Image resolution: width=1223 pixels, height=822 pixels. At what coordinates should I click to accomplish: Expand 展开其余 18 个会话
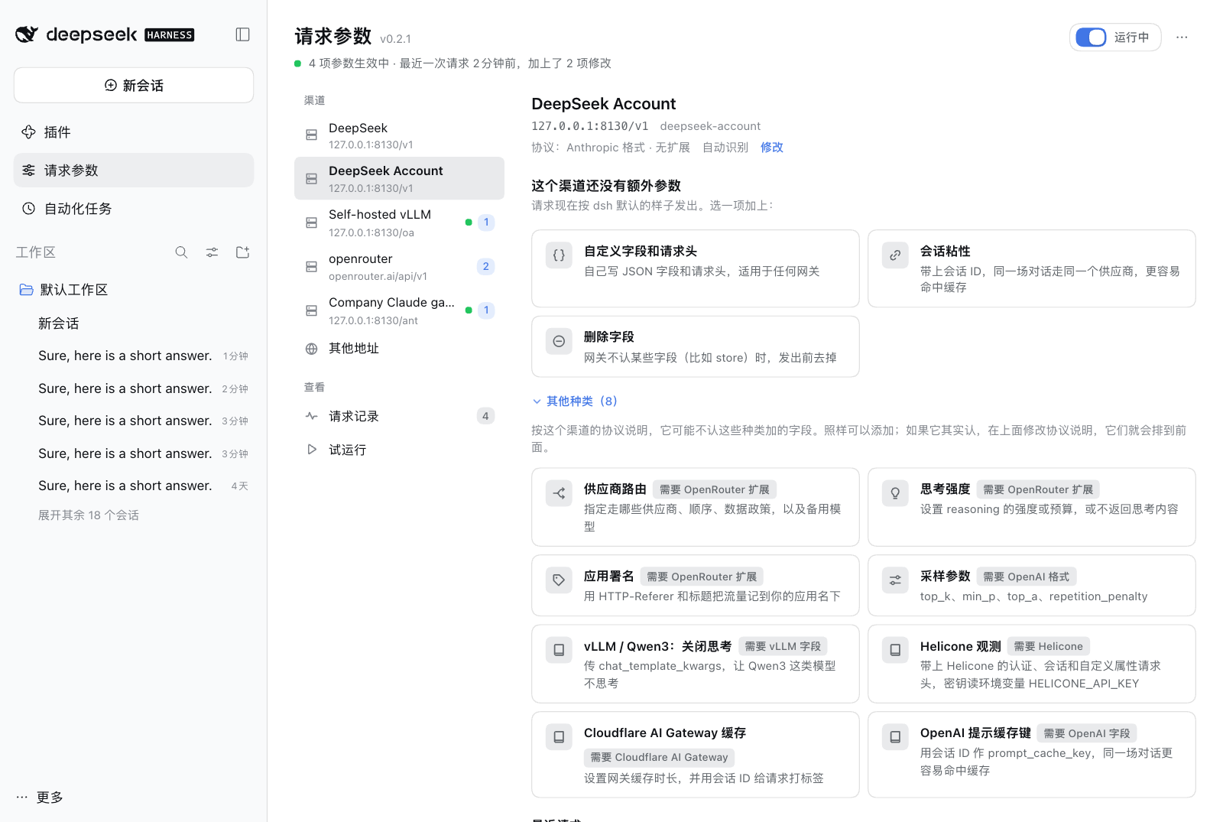[x=89, y=515]
